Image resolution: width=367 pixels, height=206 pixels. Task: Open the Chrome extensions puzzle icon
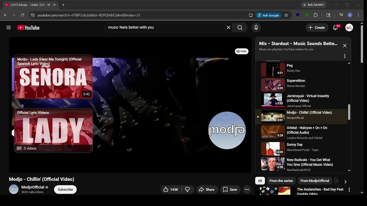pos(316,15)
